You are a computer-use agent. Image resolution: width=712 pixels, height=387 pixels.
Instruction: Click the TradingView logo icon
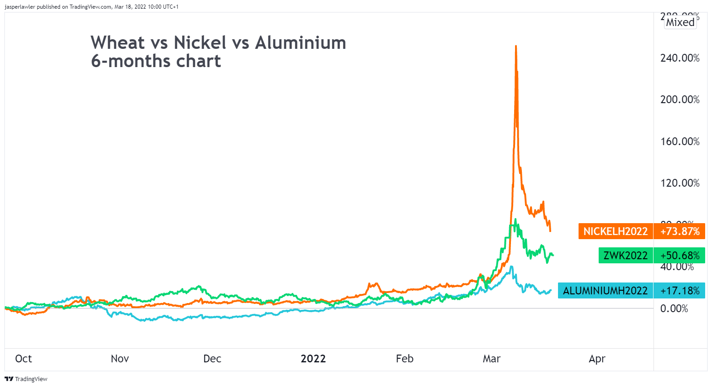coord(9,379)
